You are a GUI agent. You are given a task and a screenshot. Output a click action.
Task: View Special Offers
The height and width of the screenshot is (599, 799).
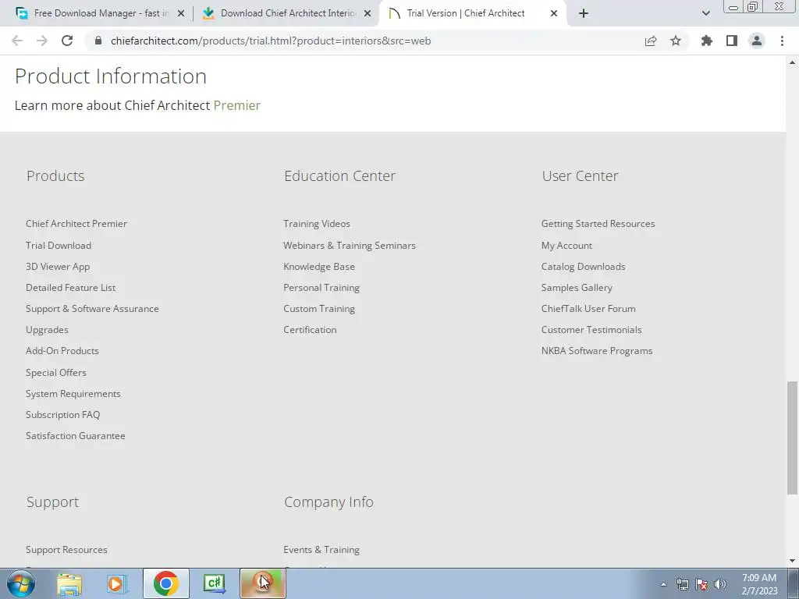[x=56, y=372]
